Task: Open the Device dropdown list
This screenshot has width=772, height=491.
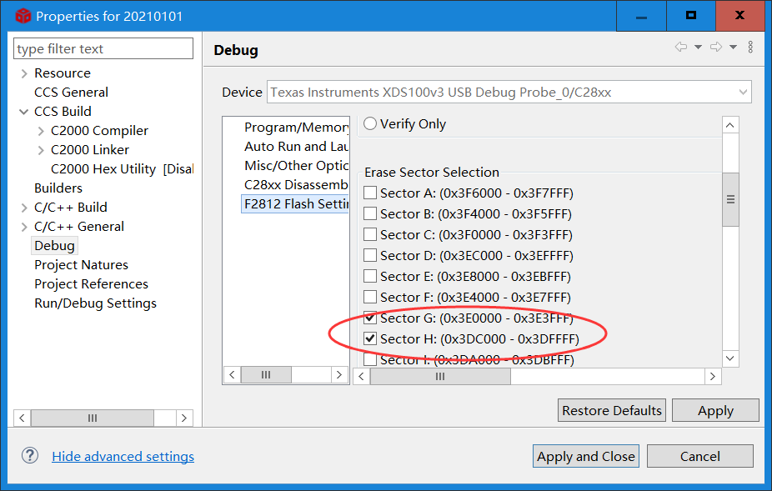Action: coord(743,92)
